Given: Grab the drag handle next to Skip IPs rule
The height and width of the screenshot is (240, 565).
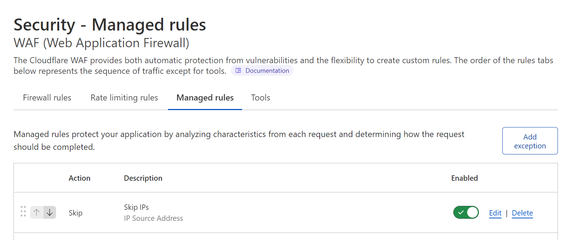Looking at the screenshot, I should click(x=23, y=211).
